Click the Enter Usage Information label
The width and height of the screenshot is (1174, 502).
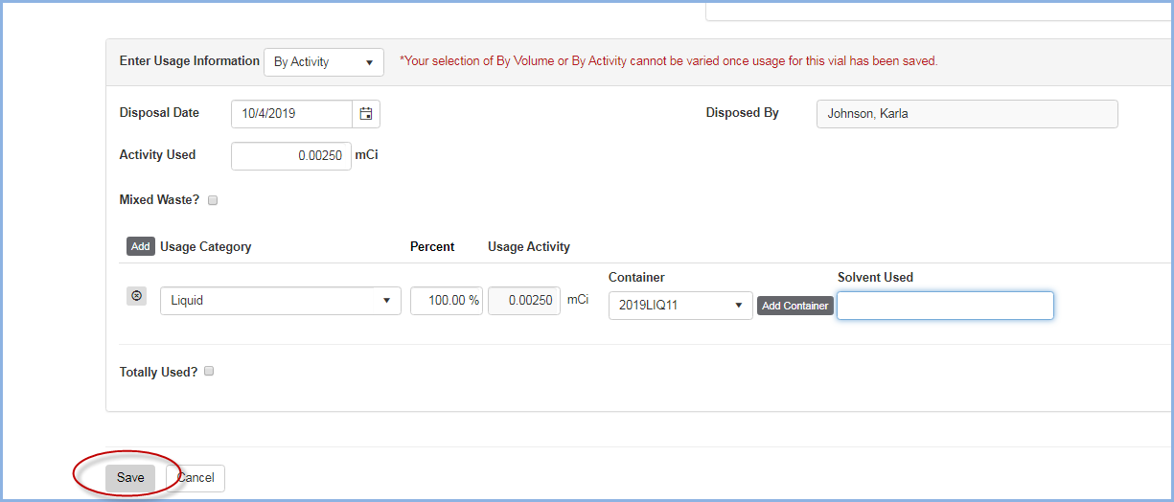point(190,60)
